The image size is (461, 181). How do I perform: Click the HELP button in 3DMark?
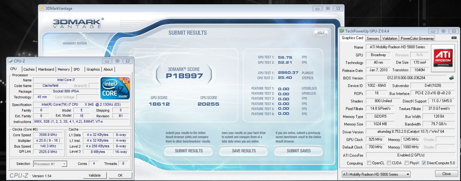click(x=321, y=33)
